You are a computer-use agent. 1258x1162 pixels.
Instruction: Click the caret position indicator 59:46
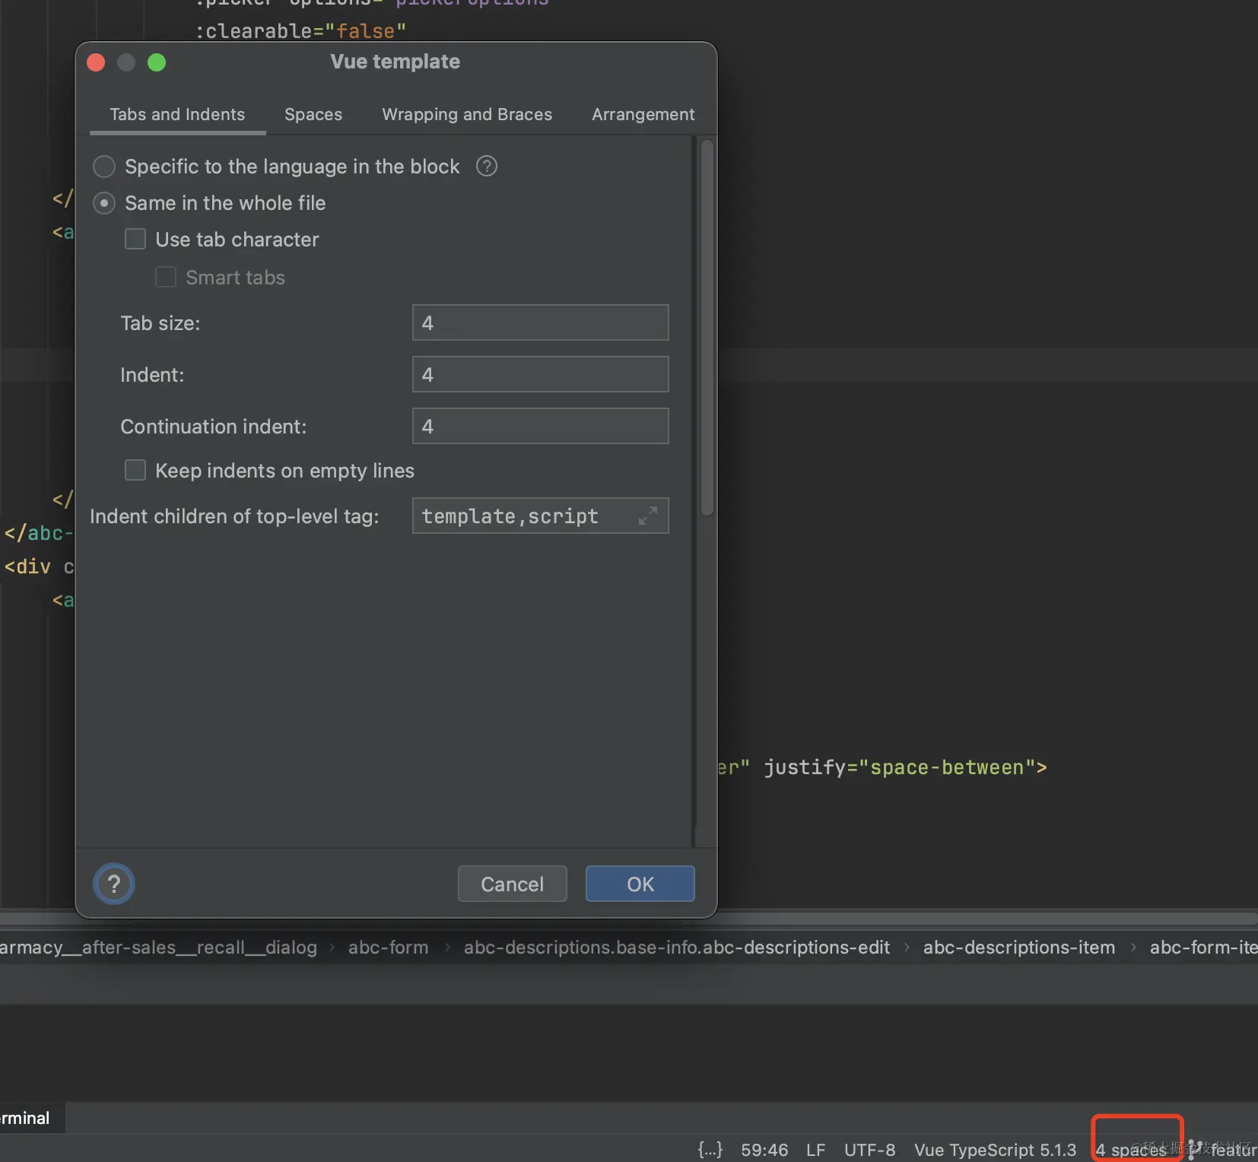764,1150
